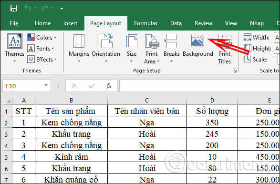Select column C header

point(146,100)
